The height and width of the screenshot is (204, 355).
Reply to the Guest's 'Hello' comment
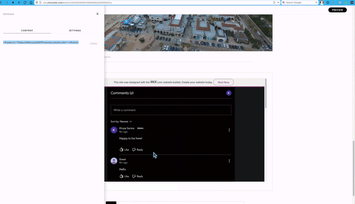138,176
